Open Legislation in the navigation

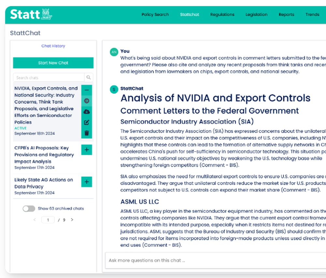256,15
